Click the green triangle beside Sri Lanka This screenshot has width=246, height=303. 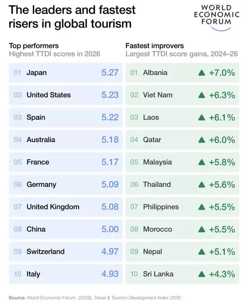[x=202, y=274]
